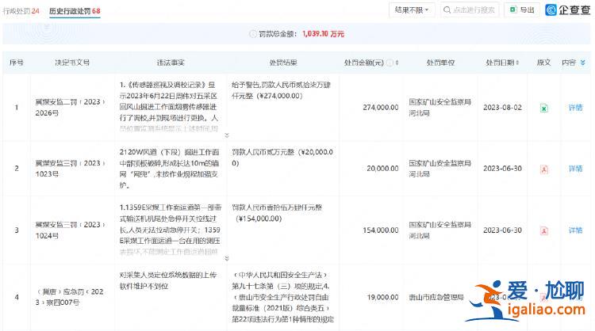Open 详情 for the 274,000.00 penalty row

point(575,108)
